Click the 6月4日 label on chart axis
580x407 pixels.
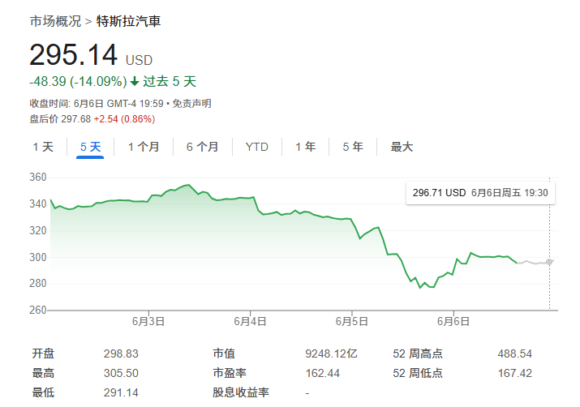[250, 321]
